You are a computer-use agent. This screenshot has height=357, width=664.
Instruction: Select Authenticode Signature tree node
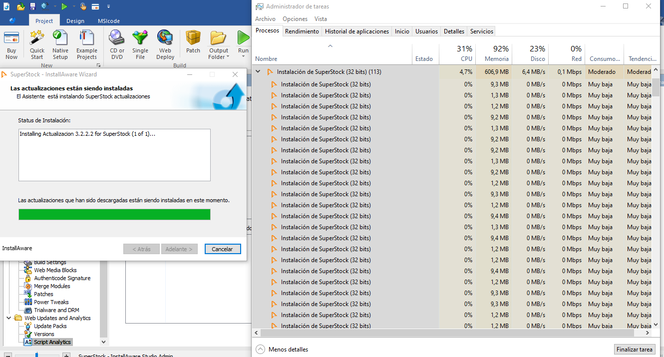point(62,278)
